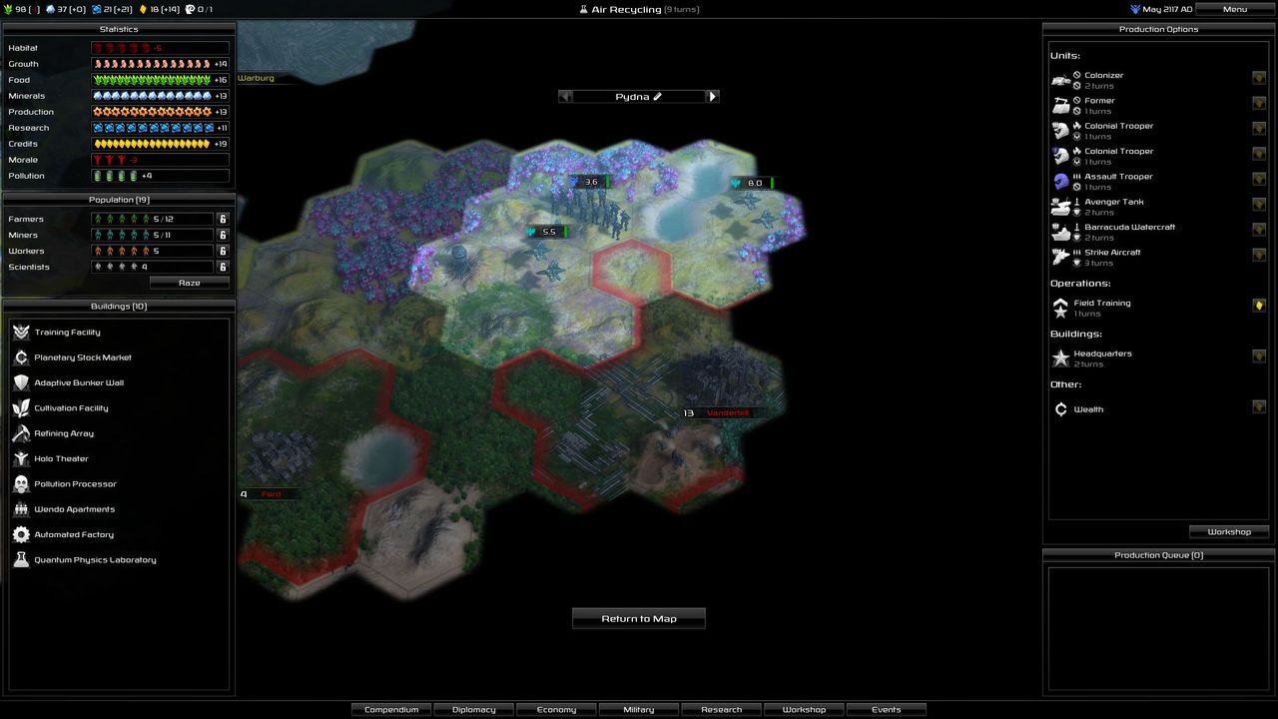Click the left arrow to view previous planet
The width and height of the screenshot is (1278, 719).
[x=565, y=96]
